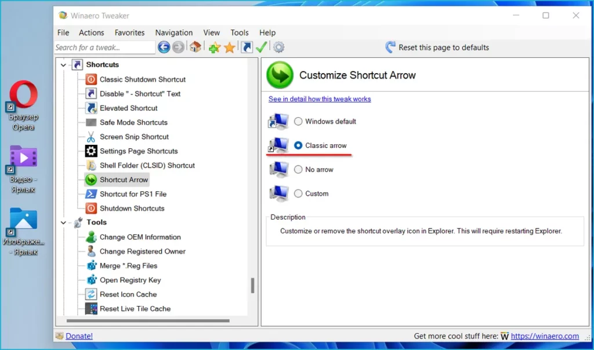594x350 pixels.
Task: Select the Custom arrow radio option
Action: pos(298,194)
